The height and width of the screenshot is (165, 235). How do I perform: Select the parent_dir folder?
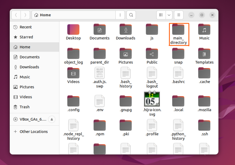coord(100,56)
